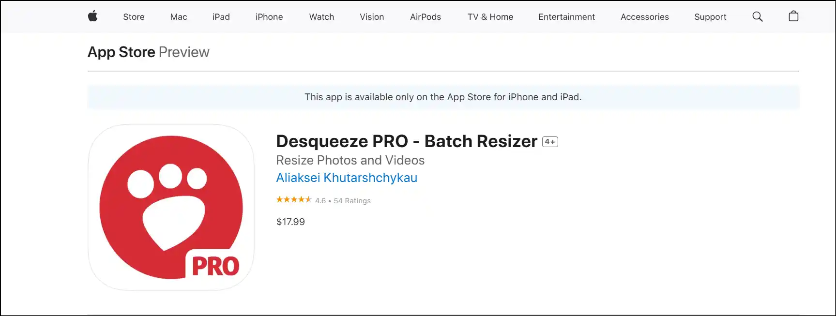Click the Resize Photos and Videos subtitle

[350, 160]
